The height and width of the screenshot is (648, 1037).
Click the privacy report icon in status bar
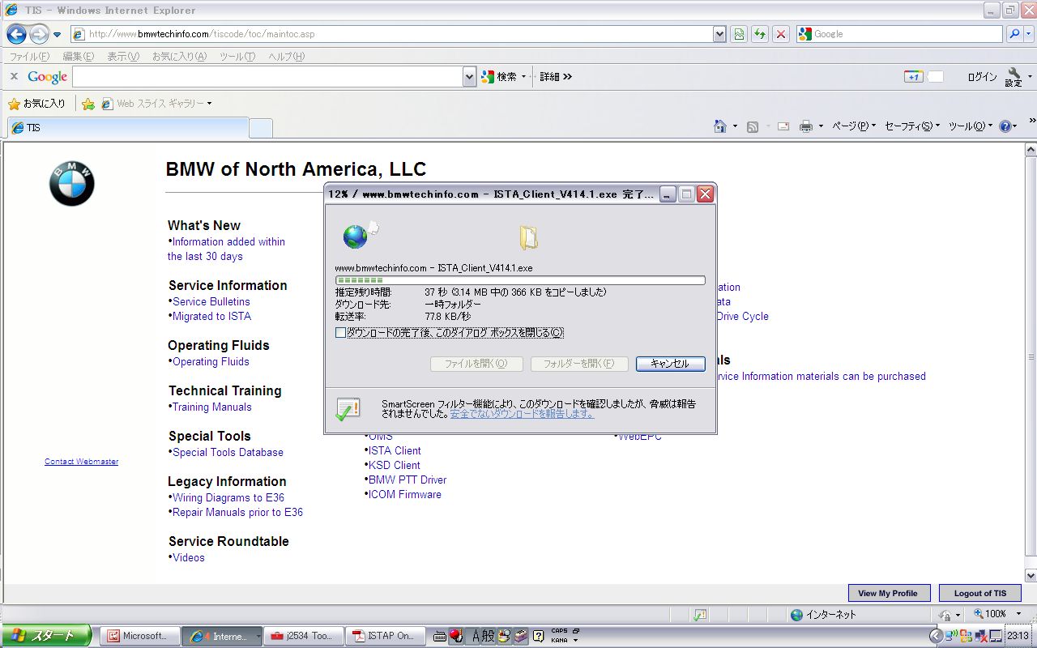[700, 615]
